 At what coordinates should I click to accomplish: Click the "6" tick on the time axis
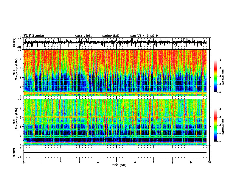135,162
